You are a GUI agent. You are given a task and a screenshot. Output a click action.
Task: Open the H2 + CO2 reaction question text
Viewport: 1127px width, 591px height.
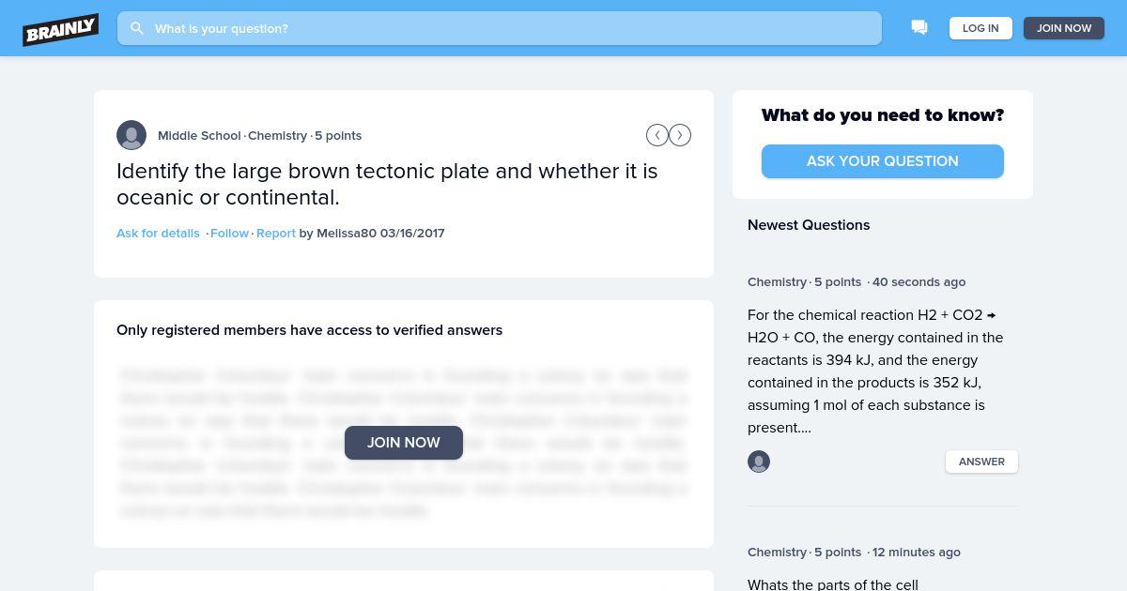pos(875,371)
